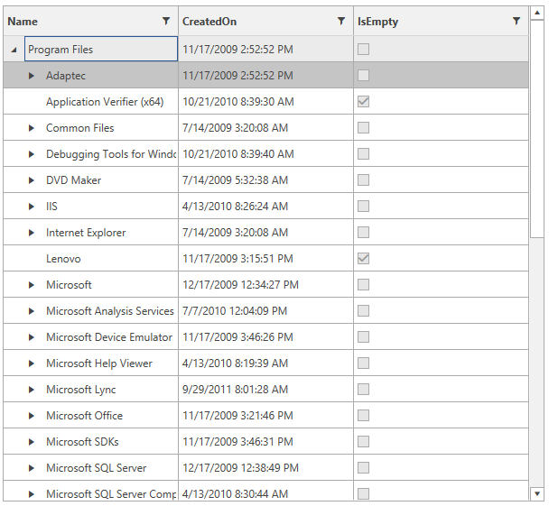Screen dimensions: 549x506
Task: Expand the Common Files folder
Action: click(32, 128)
